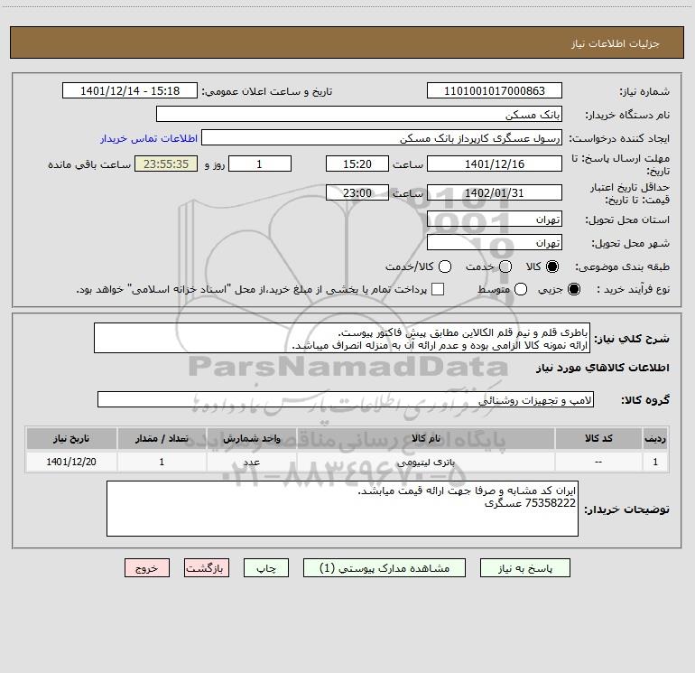Click the شهر محل تحویل field تهران

point(495,242)
